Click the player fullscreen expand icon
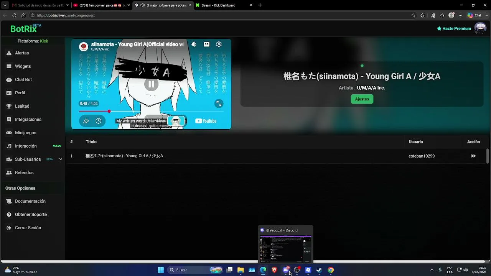The width and height of the screenshot is (491, 276). coord(219,103)
